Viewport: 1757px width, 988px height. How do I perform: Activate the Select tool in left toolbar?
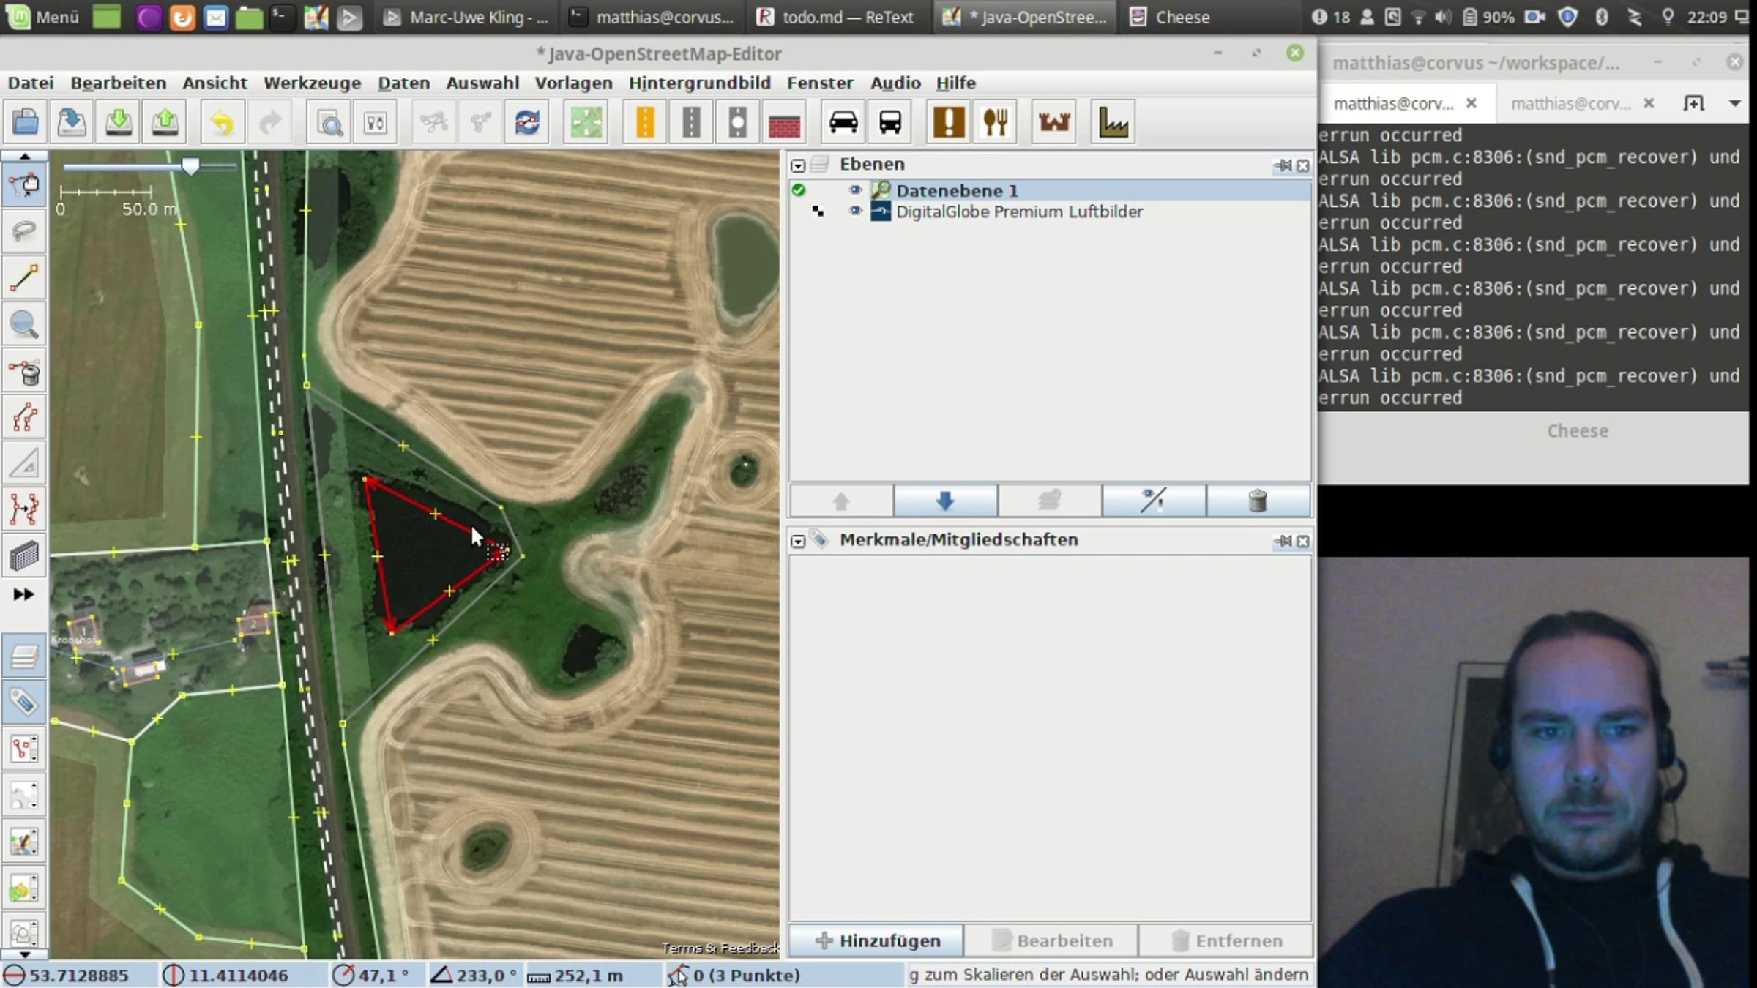pos(24,184)
